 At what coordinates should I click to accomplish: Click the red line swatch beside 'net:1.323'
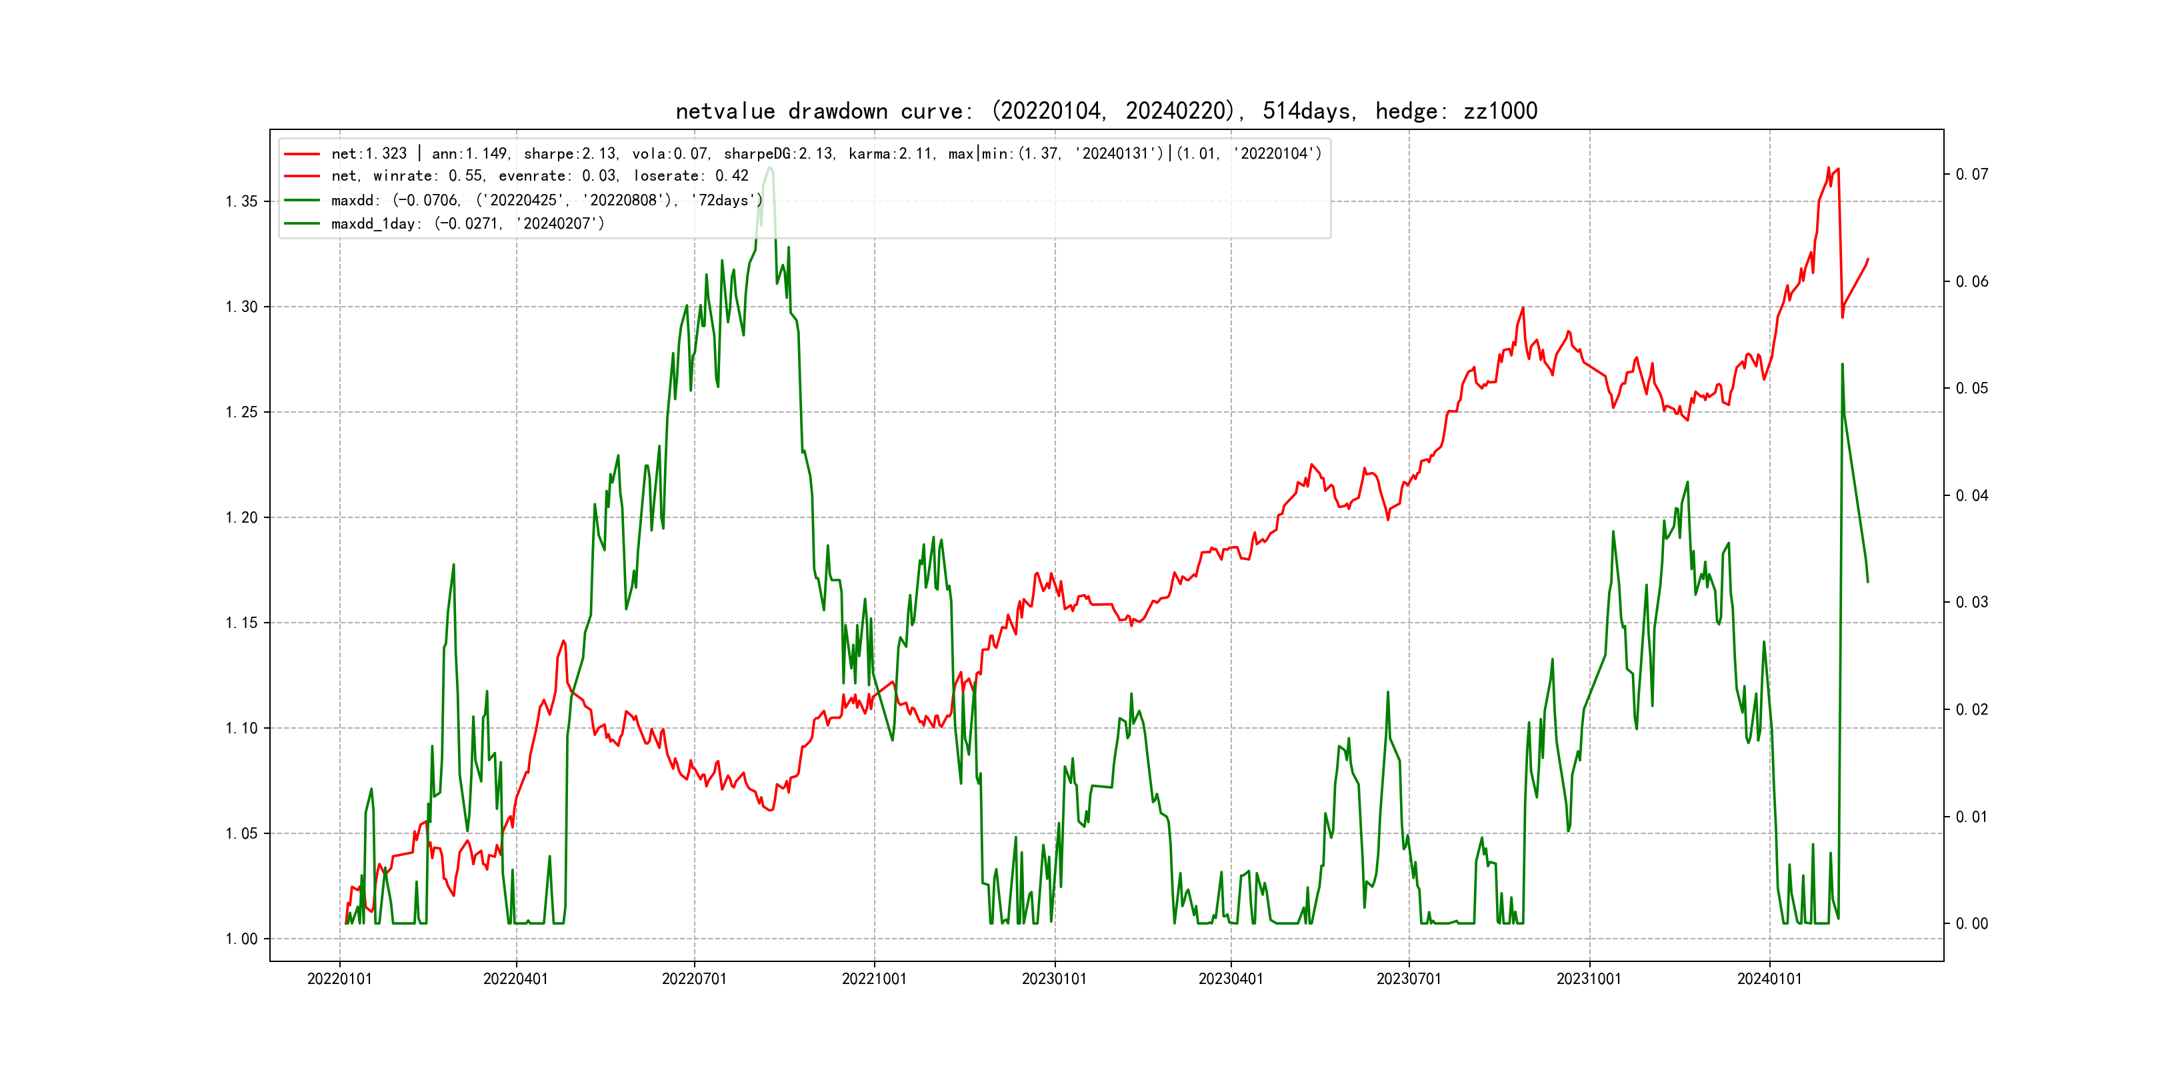(x=302, y=154)
